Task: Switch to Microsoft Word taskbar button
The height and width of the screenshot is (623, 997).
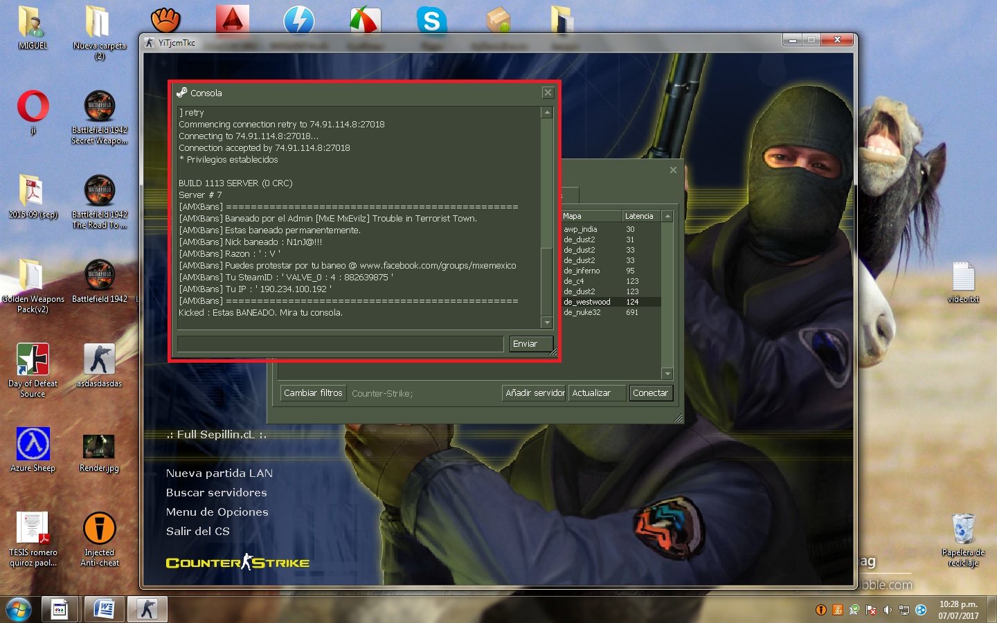Action: pyautogui.click(x=104, y=609)
